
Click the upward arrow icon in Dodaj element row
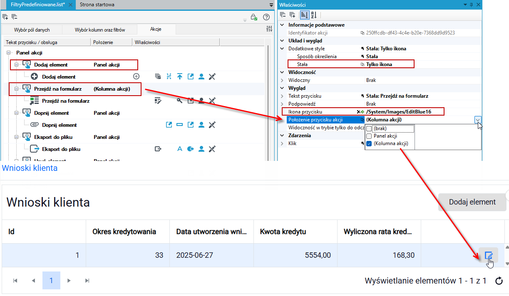pos(180,76)
